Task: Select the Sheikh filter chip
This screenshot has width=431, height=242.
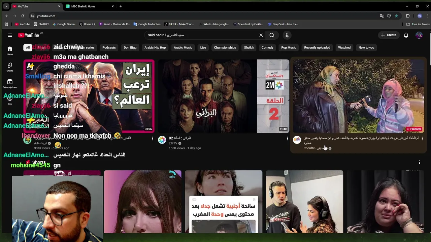Action: click(248, 47)
